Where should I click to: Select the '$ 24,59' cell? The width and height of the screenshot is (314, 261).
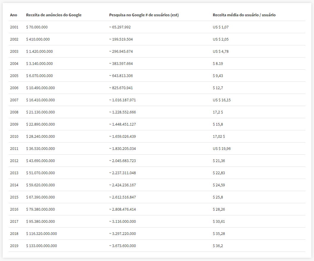tap(219, 185)
